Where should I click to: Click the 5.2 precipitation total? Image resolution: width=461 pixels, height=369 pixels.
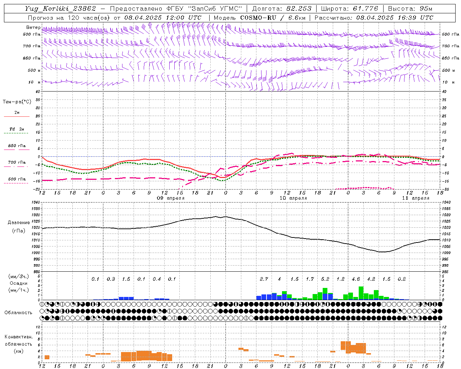point(325,279)
